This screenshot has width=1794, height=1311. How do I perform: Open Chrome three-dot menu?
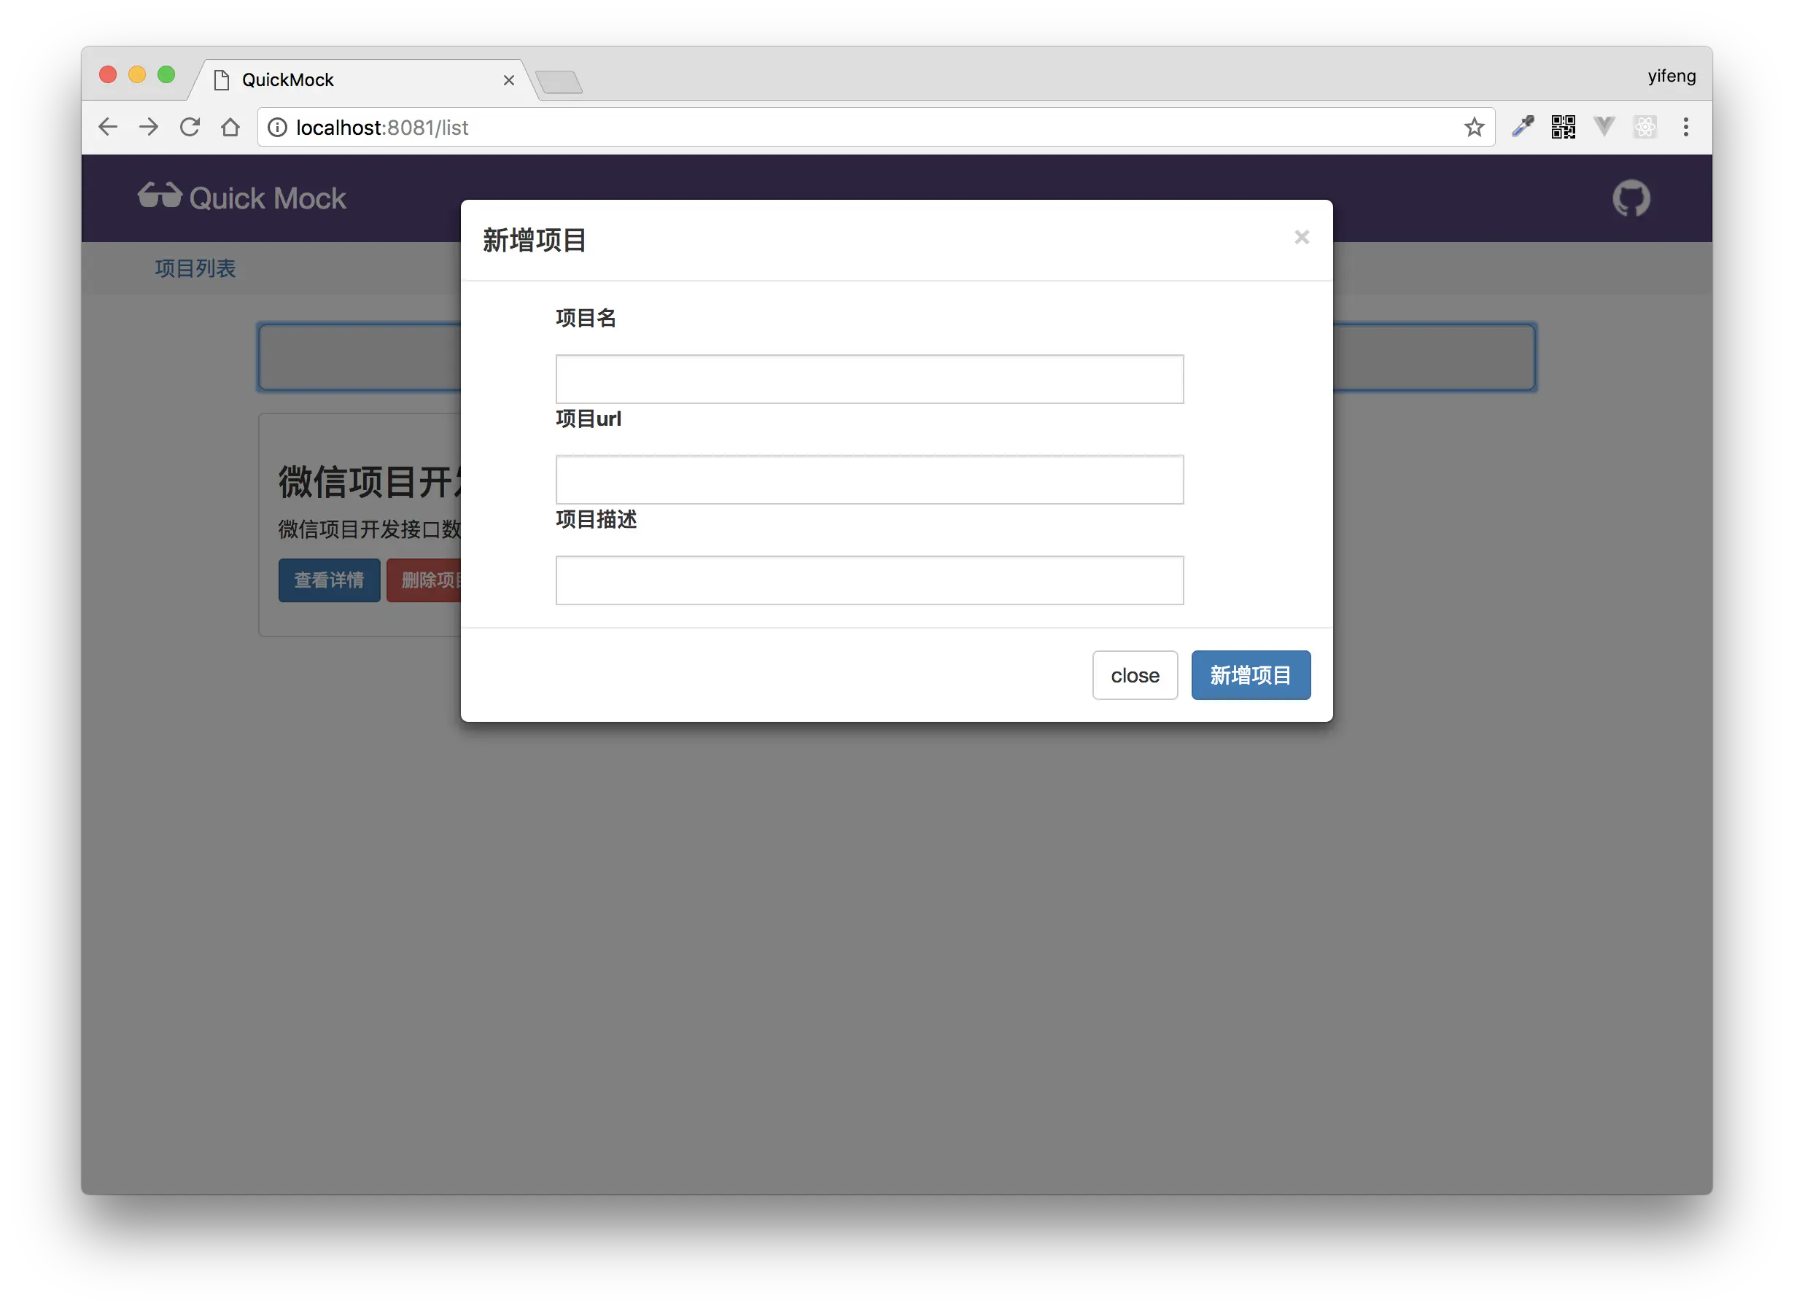[1686, 127]
